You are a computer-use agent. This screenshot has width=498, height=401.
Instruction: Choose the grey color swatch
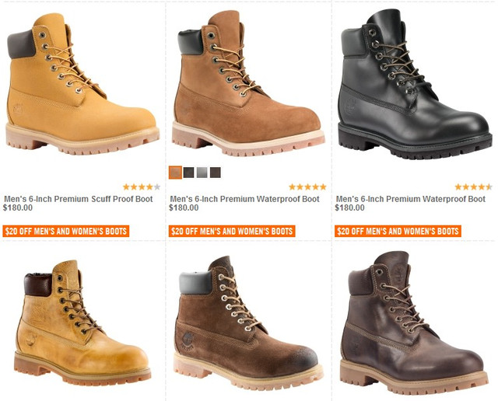[202, 173]
